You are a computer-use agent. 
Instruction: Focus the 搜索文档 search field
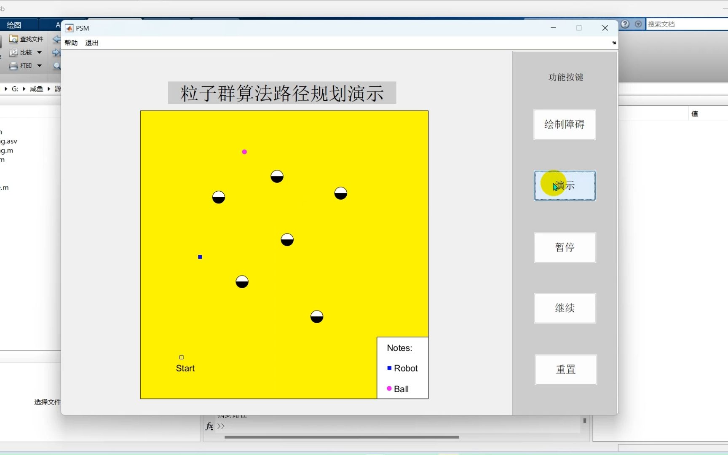click(x=687, y=24)
